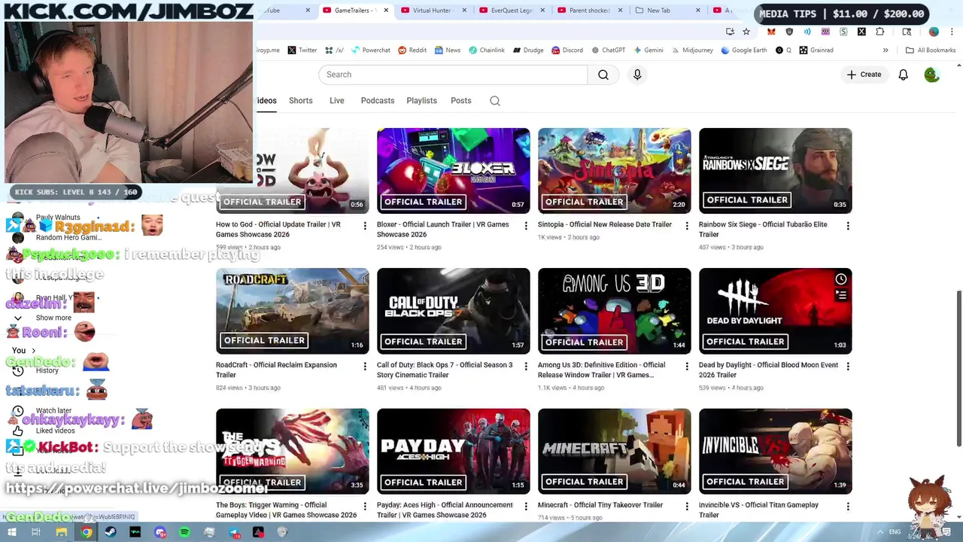Open Chrome extensions puzzle icon
Screen dimensions: 963x542
pyautogui.click(x=879, y=32)
